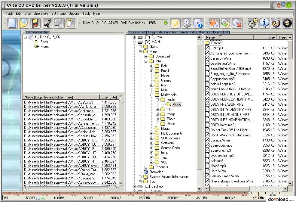Collapse the Mine folder

point(140,51)
